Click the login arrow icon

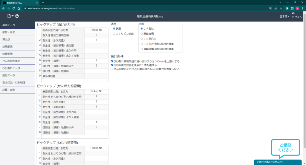click(x=293, y=13)
